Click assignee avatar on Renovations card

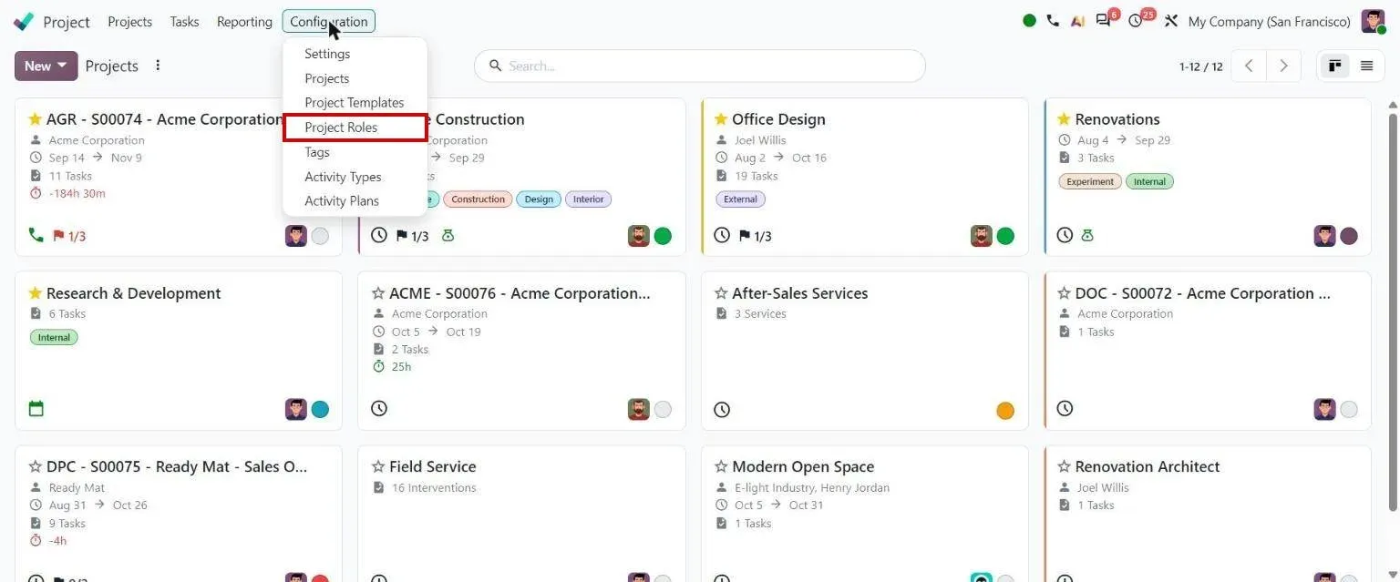pyautogui.click(x=1324, y=236)
